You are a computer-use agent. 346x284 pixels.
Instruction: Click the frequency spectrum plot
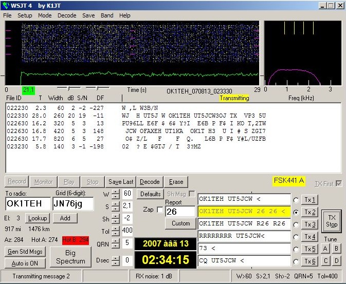[302, 53]
